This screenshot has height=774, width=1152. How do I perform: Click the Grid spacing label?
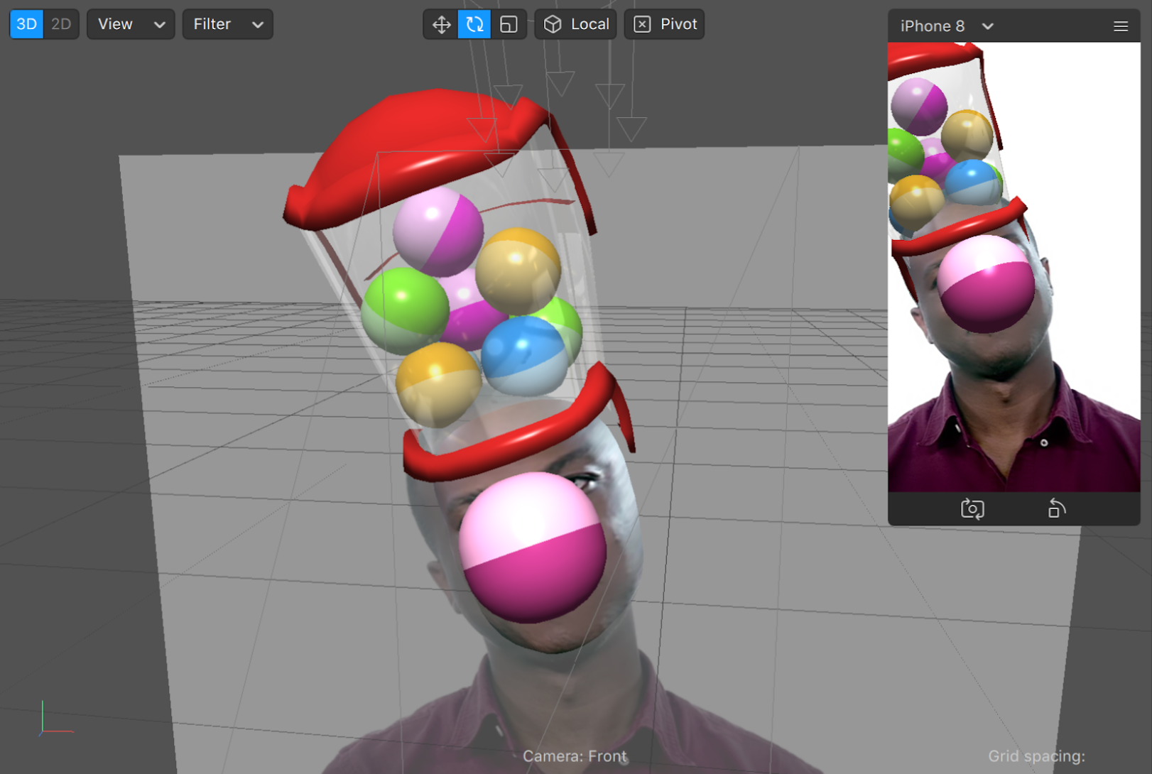tap(1036, 756)
